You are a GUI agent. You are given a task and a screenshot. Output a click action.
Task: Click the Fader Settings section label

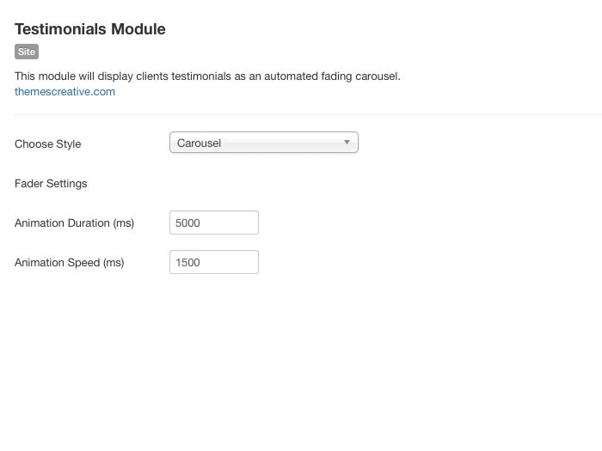point(51,184)
